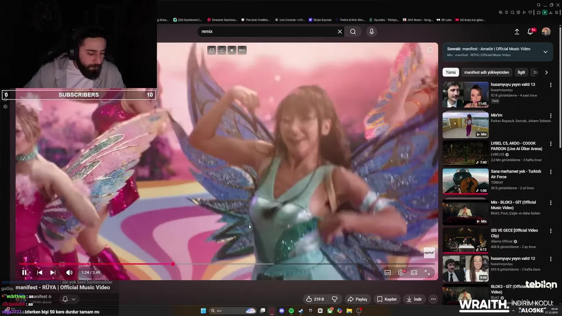The height and width of the screenshot is (316, 562).
Task: Open YouTube notifications bell
Action: point(530,32)
